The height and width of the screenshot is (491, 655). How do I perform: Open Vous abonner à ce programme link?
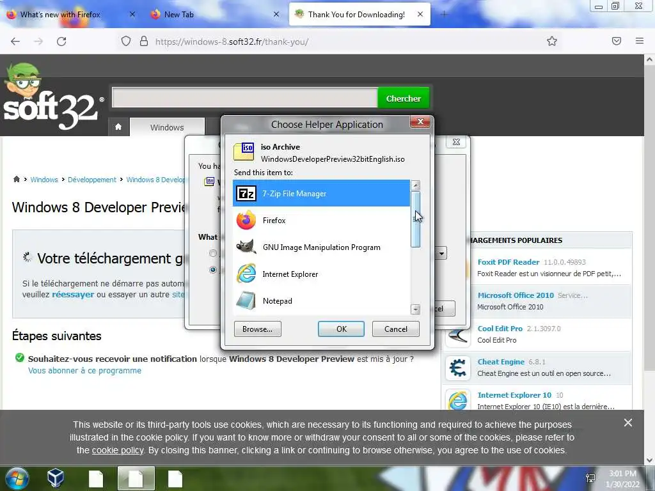[85, 370]
